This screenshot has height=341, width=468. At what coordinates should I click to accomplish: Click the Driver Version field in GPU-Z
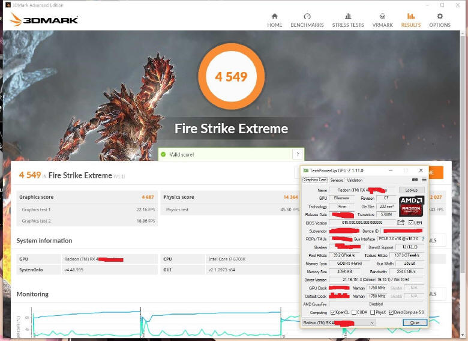click(x=376, y=280)
